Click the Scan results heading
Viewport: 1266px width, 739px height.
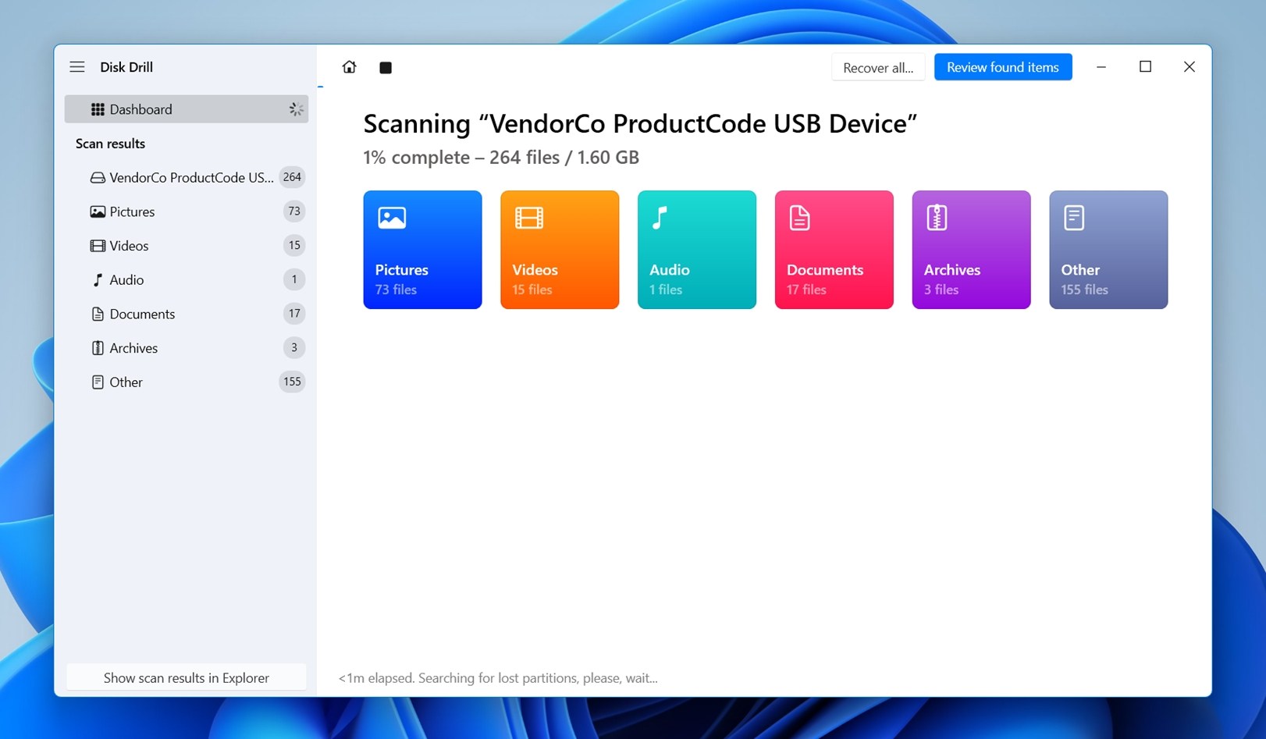(x=110, y=144)
